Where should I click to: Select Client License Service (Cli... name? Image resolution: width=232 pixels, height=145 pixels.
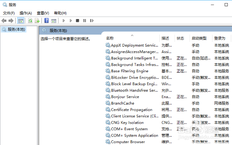[x=135, y=116]
